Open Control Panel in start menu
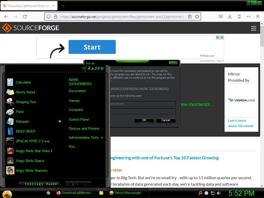 tap(79, 120)
